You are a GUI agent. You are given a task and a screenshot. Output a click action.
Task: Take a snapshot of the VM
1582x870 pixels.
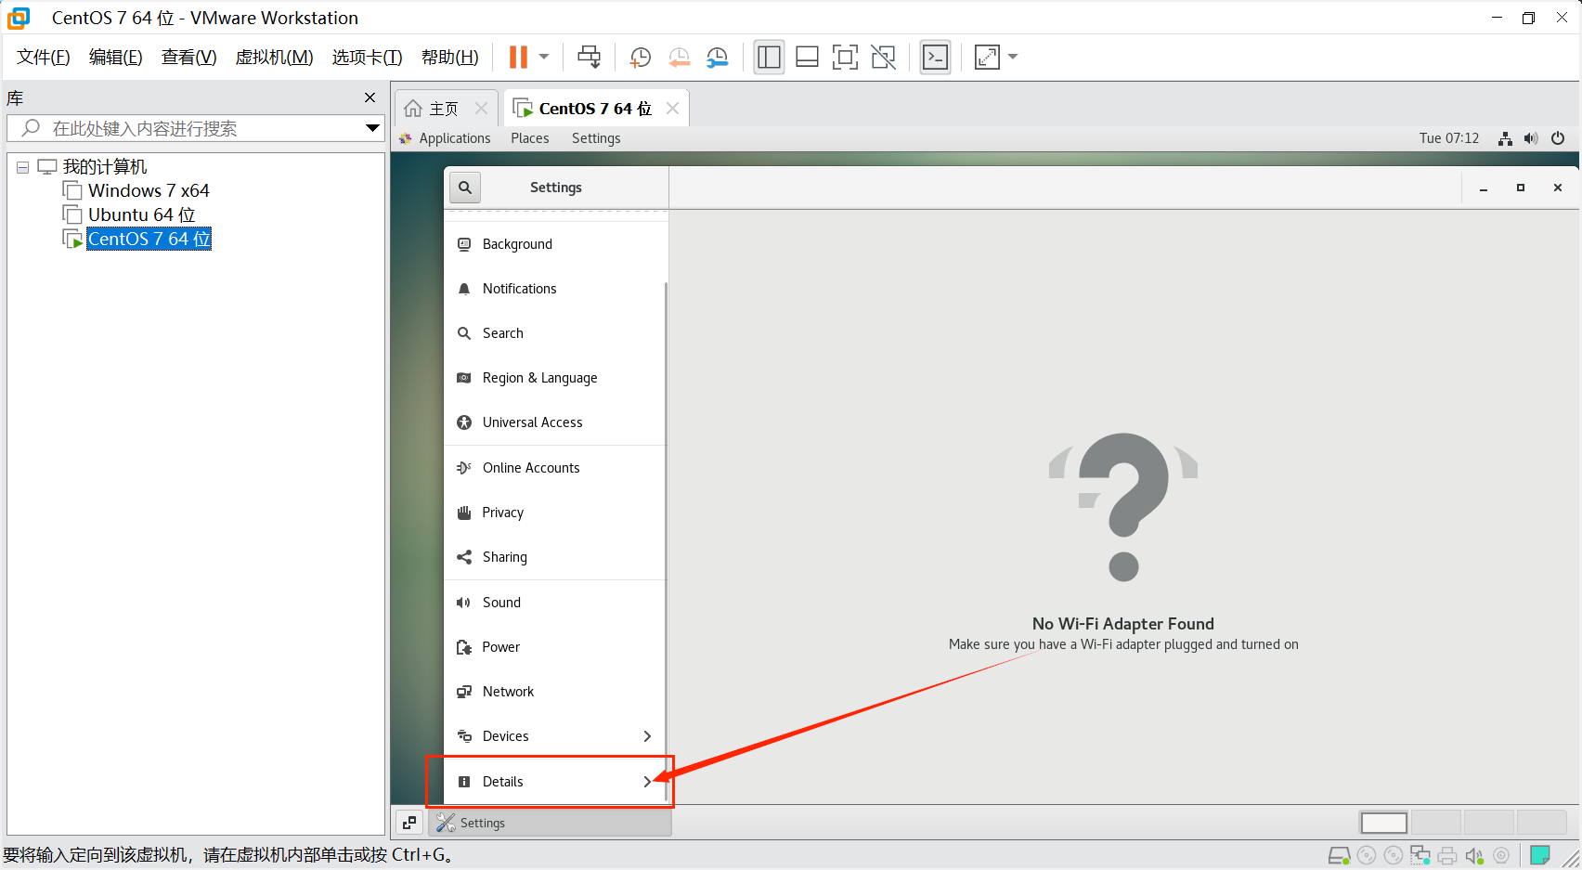[640, 58]
